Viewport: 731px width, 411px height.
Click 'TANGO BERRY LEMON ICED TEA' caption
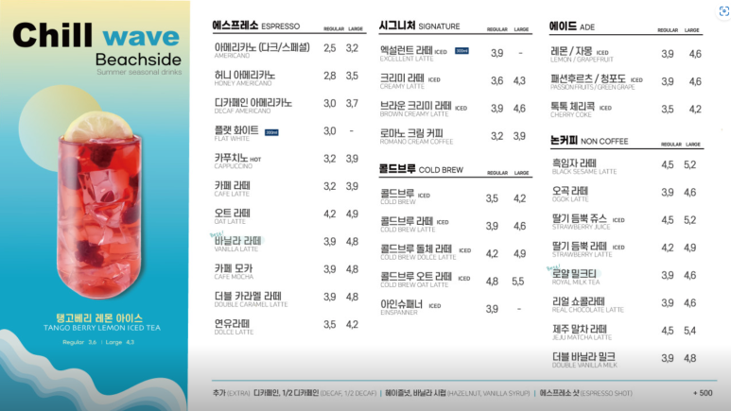pos(102,328)
